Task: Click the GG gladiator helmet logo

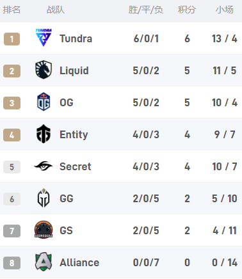Action: tap(44, 198)
